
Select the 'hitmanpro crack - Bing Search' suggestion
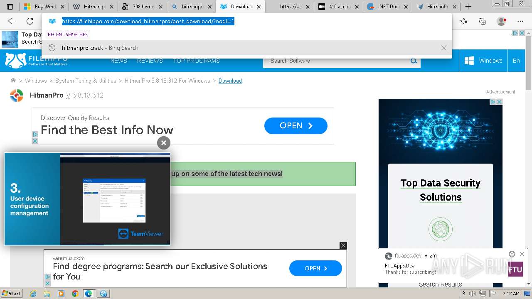coord(247,48)
